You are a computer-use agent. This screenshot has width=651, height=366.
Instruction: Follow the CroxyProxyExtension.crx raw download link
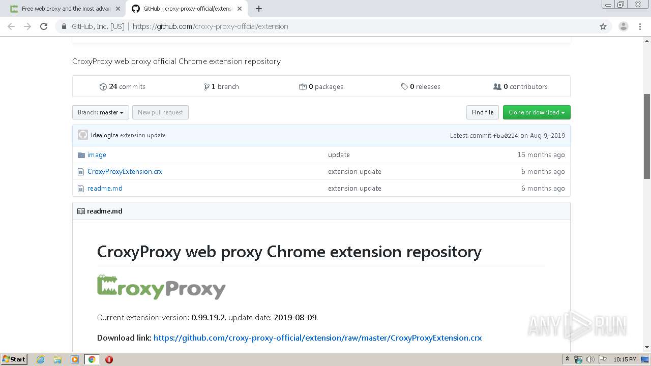tap(317, 338)
